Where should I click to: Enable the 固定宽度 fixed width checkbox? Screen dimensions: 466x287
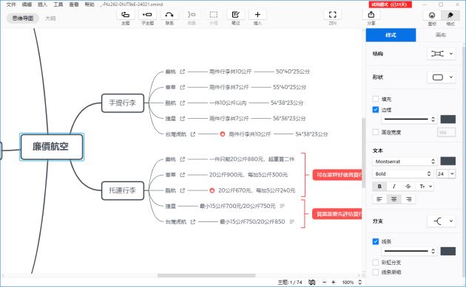[x=376, y=132]
